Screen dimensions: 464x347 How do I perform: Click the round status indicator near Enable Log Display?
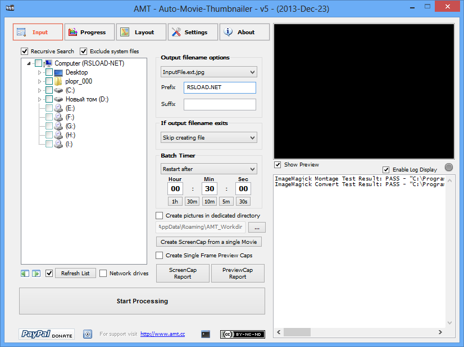pos(448,167)
